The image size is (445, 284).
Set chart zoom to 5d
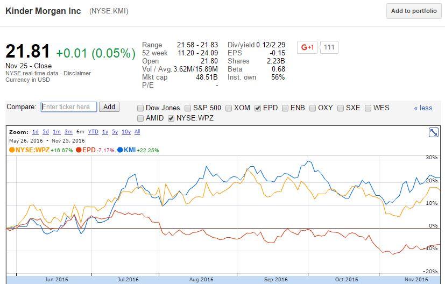[x=46, y=132]
